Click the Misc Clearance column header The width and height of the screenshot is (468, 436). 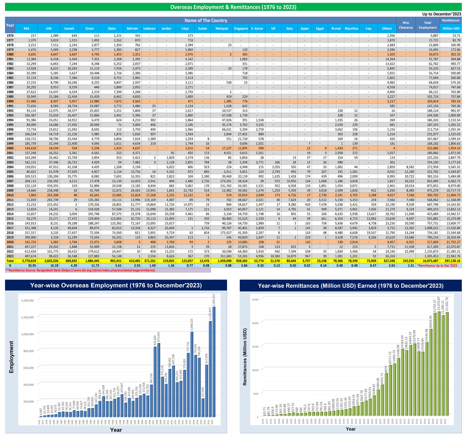[x=406, y=25]
